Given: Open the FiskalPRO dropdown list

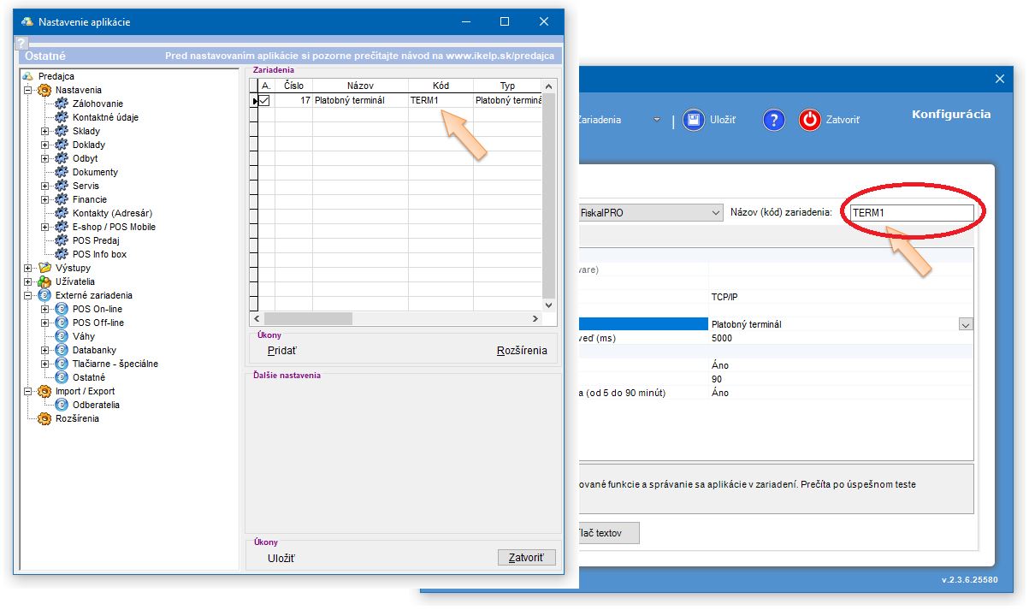Looking at the screenshot, I should click(x=716, y=213).
